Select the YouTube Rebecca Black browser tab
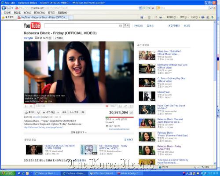Image resolution: width=220 pixels, height=176 pixels. [x=43, y=18]
